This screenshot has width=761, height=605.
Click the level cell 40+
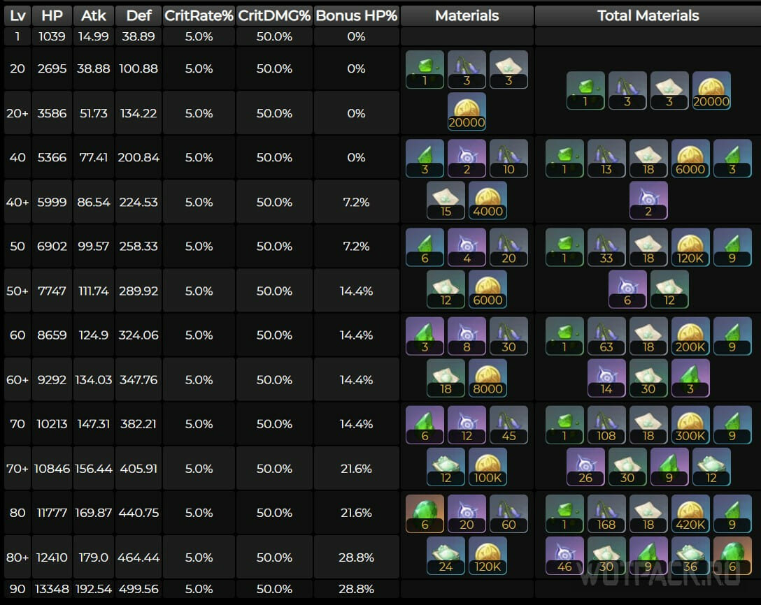click(17, 202)
